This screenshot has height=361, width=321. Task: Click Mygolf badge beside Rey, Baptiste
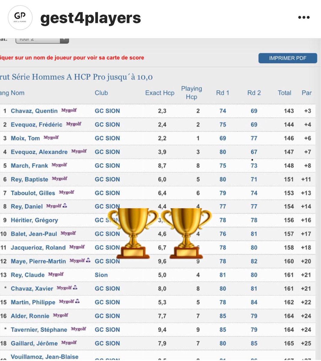tap(60, 178)
